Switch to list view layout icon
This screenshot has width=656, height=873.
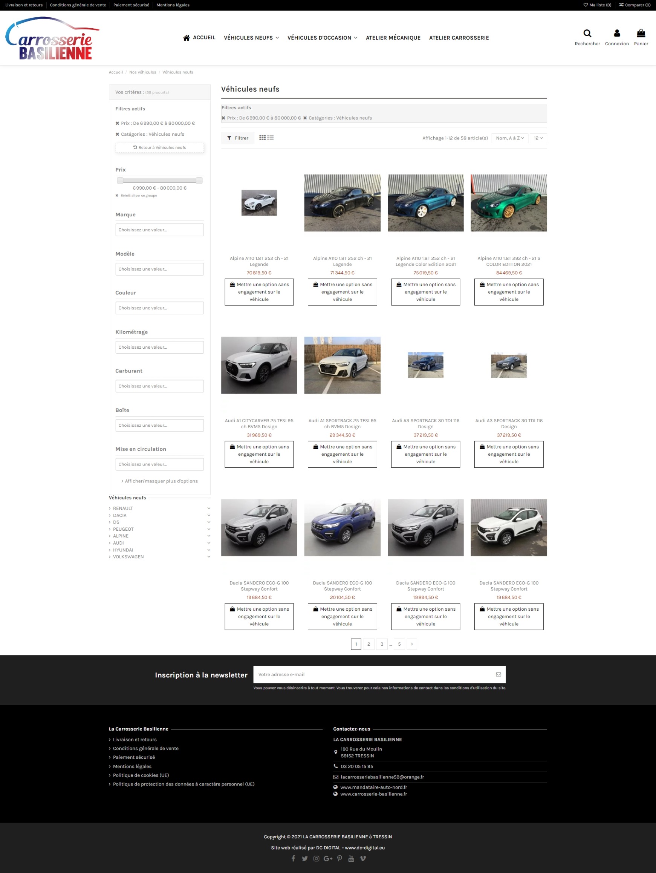[270, 138]
